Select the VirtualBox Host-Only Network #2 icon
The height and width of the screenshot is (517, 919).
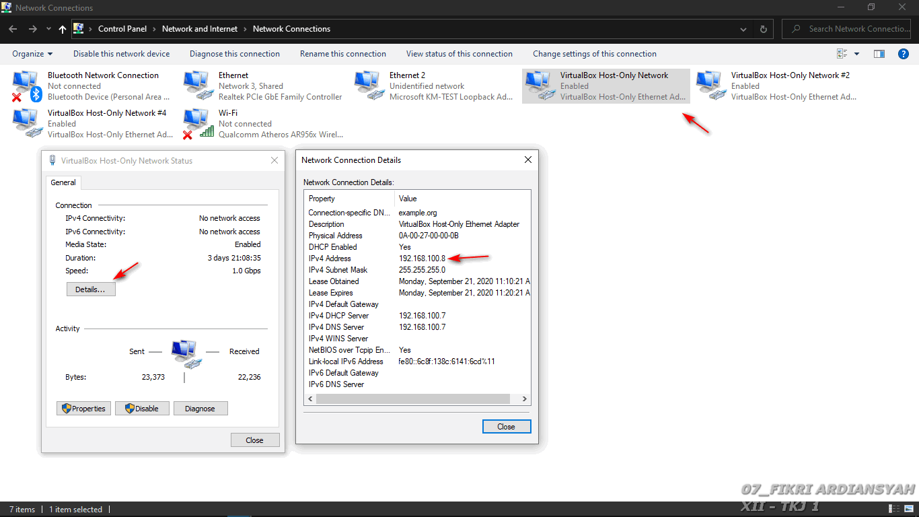(x=712, y=86)
